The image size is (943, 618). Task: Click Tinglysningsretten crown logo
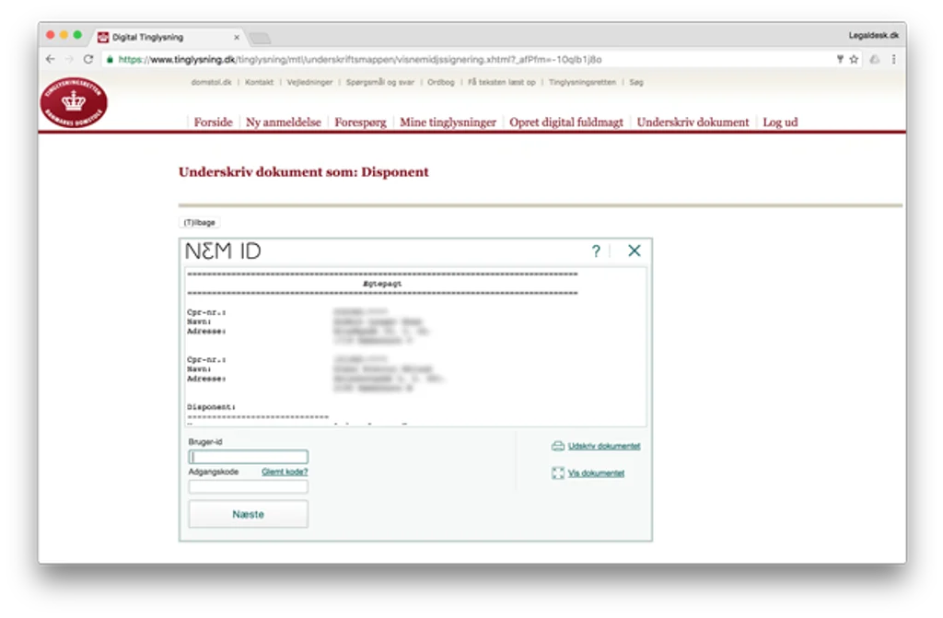[x=74, y=102]
